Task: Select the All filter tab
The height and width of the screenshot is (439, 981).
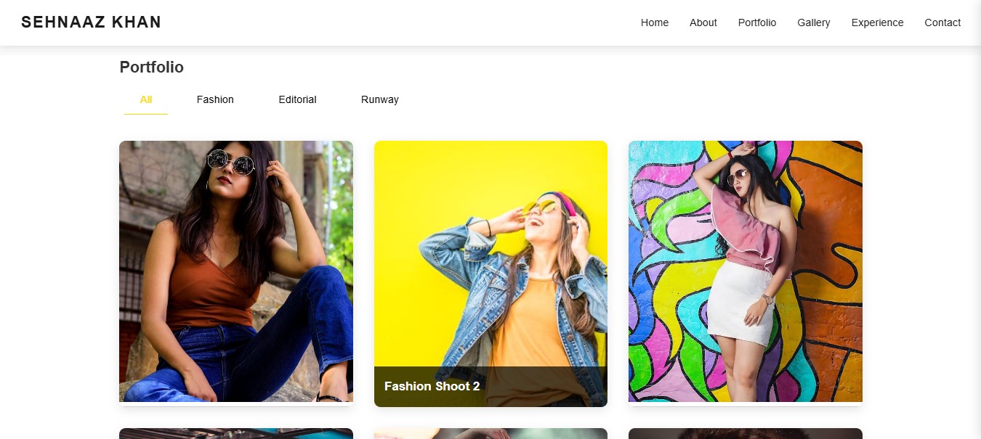Action: point(146,99)
